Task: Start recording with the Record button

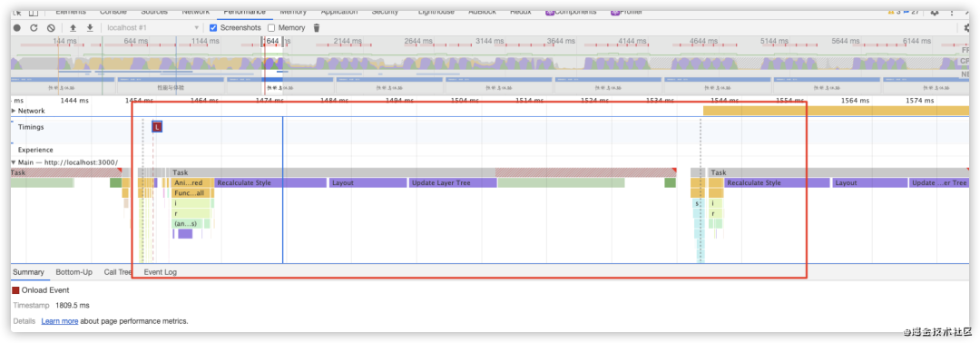Action: 17,28
